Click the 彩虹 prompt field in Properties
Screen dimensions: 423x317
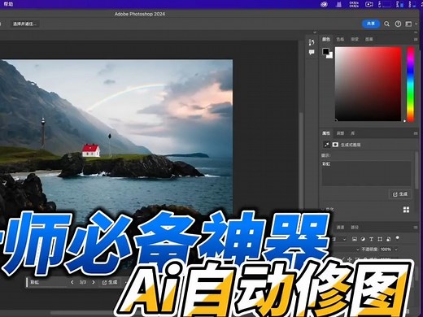(x=367, y=173)
